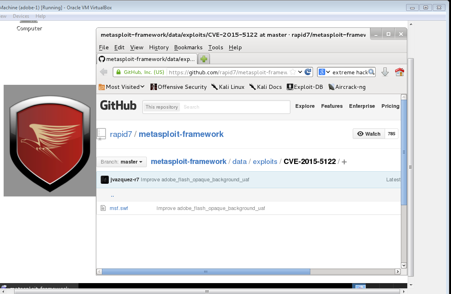Select the metasploit-framework/data/exp... browser tab
Viewport: 451px width, 294px height.
(x=147, y=59)
